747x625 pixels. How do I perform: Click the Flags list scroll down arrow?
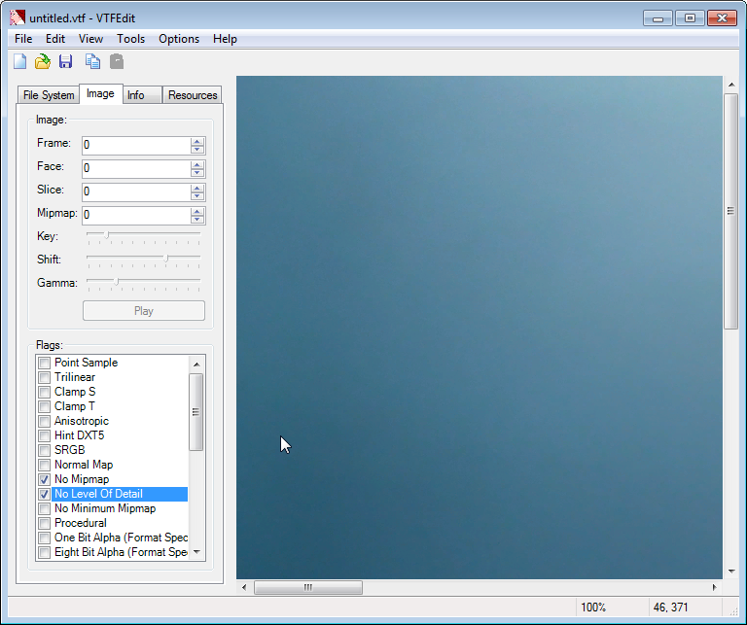196,552
